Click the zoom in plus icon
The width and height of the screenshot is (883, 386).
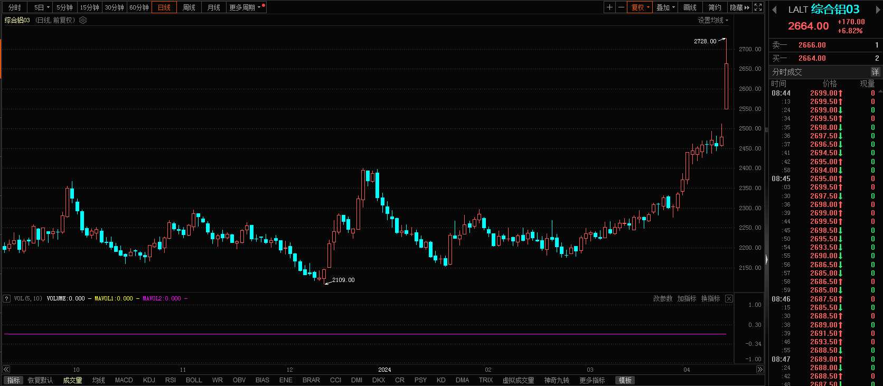click(609, 7)
